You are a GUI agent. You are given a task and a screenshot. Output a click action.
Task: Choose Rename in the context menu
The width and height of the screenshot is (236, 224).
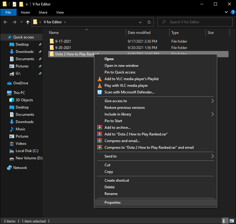click(x=111, y=194)
